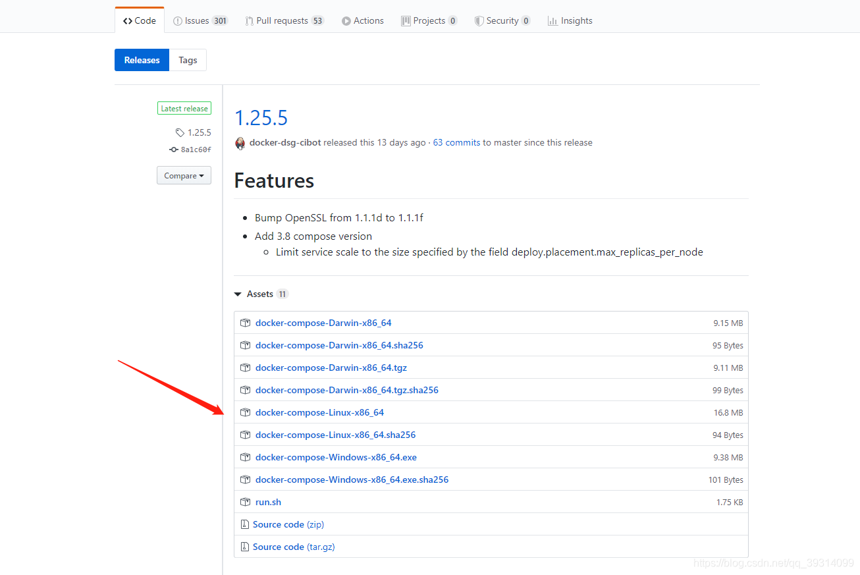This screenshot has height=575, width=860.
Task: Download the run.sh asset
Action: [x=268, y=502]
